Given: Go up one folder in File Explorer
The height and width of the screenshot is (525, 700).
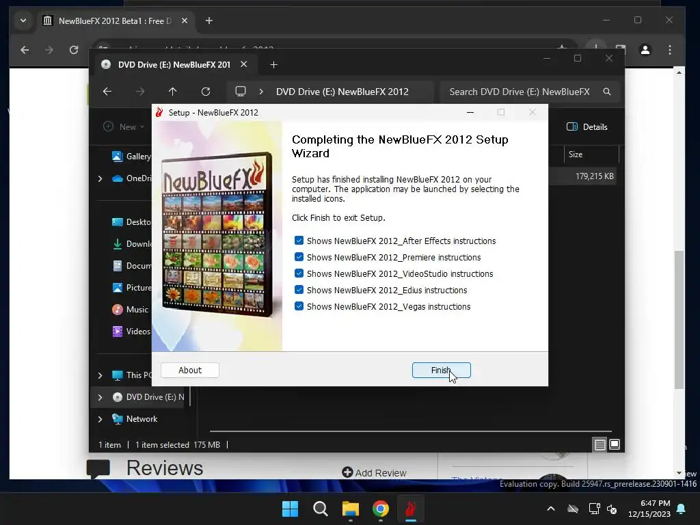Looking at the screenshot, I should tap(173, 92).
